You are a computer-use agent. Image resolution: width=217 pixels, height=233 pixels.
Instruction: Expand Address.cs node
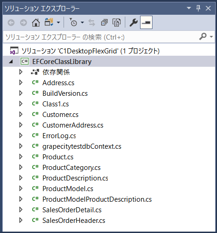tap(21, 82)
